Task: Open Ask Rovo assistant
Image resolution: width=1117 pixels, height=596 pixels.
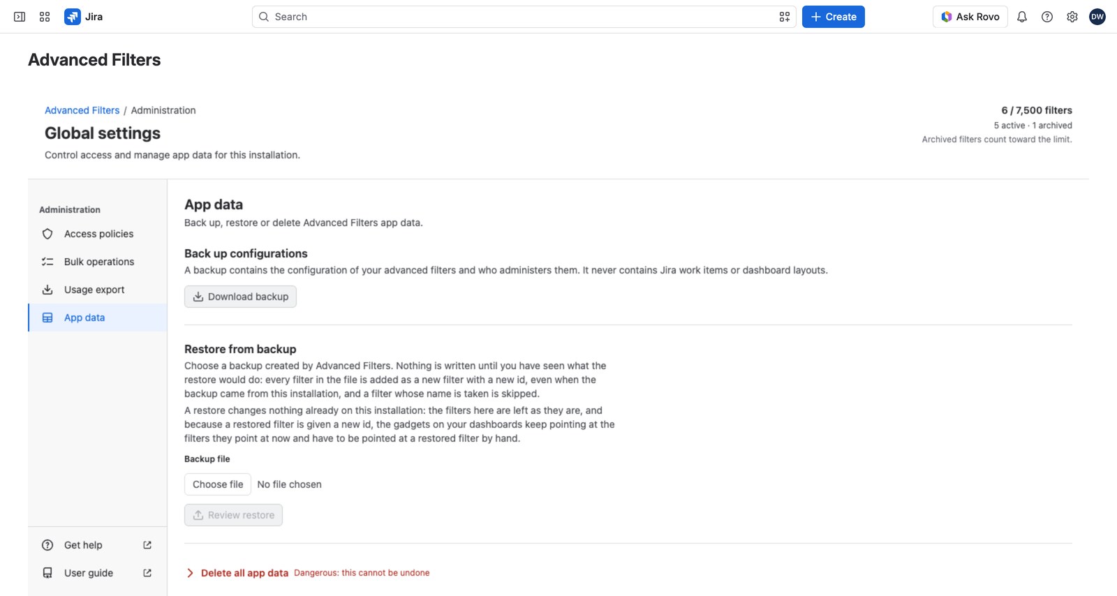Action: [970, 17]
